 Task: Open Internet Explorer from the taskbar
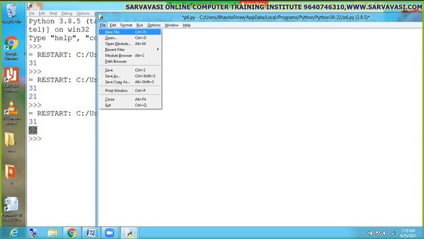(x=14, y=233)
